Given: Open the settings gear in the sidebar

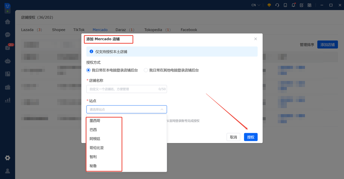Looking at the screenshot, I should click(8, 158).
